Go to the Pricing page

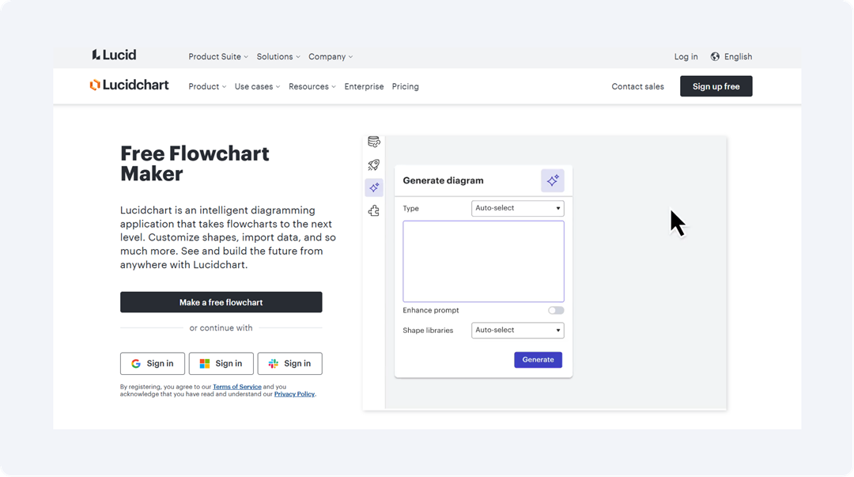point(406,87)
